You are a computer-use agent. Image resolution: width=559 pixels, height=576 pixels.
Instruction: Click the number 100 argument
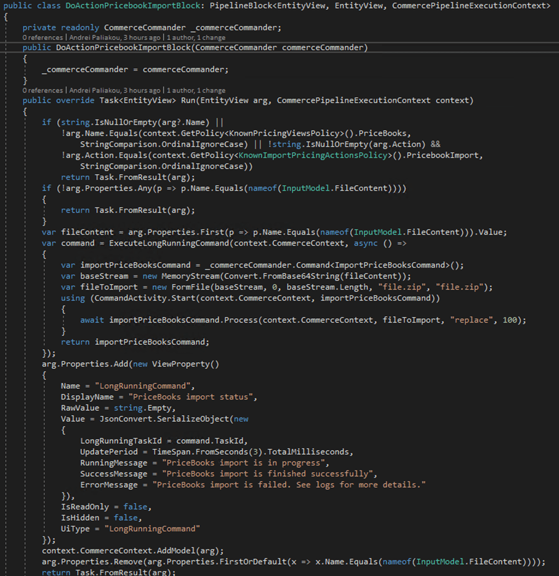510,320
